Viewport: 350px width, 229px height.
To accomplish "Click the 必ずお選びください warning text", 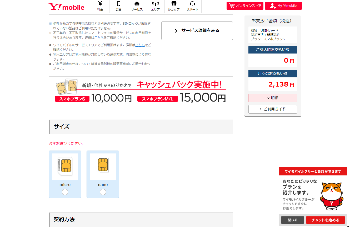I will point(67,143).
